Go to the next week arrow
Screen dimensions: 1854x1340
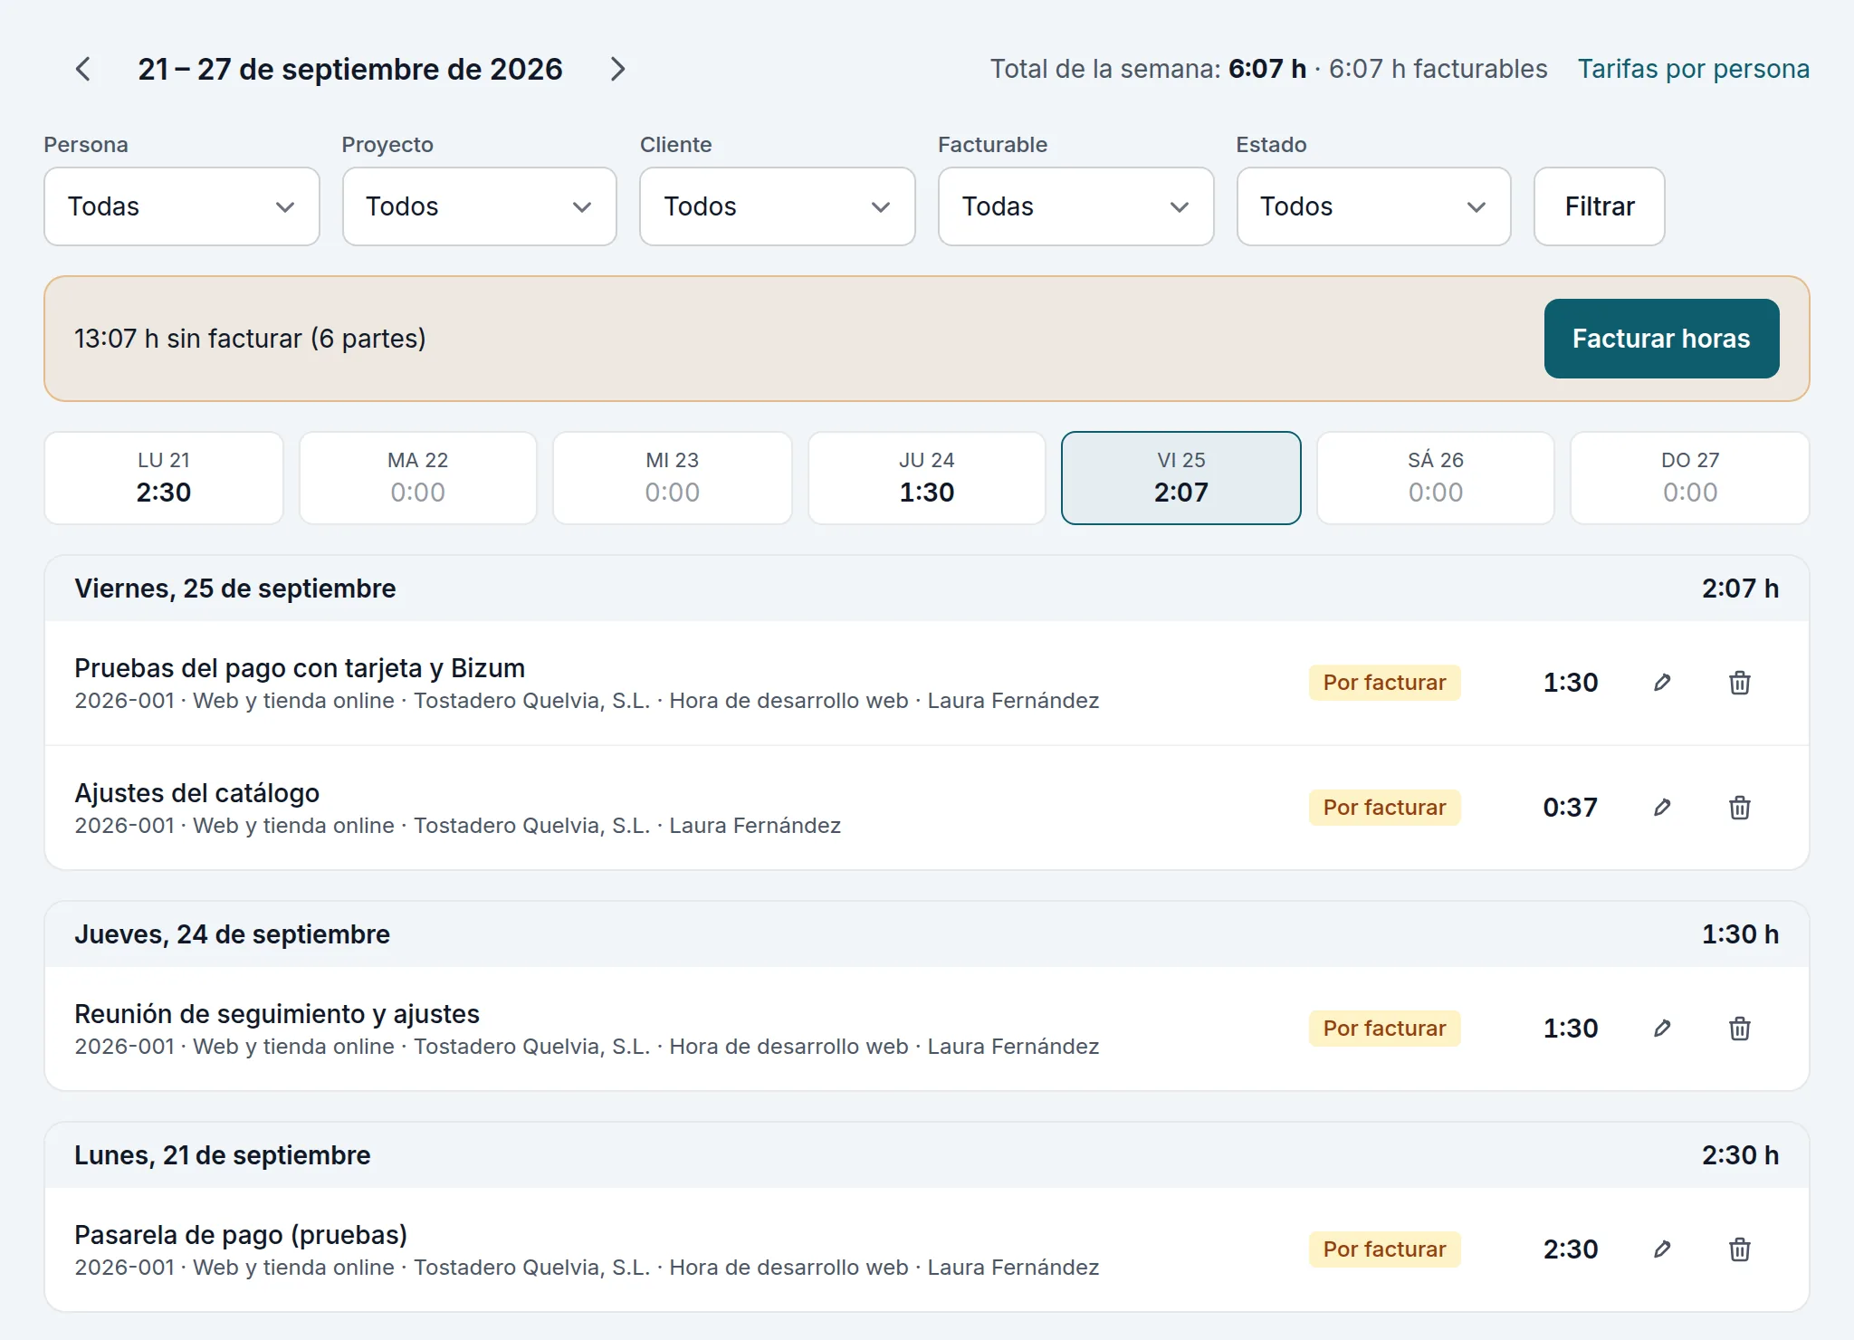click(x=617, y=69)
